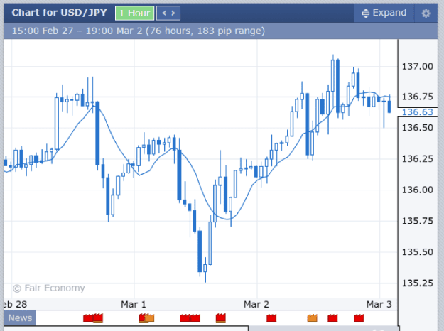This screenshot has height=331, width=444.
Task: Click the lone red news icon with orange underline before Mar 2
Action: coord(221,318)
